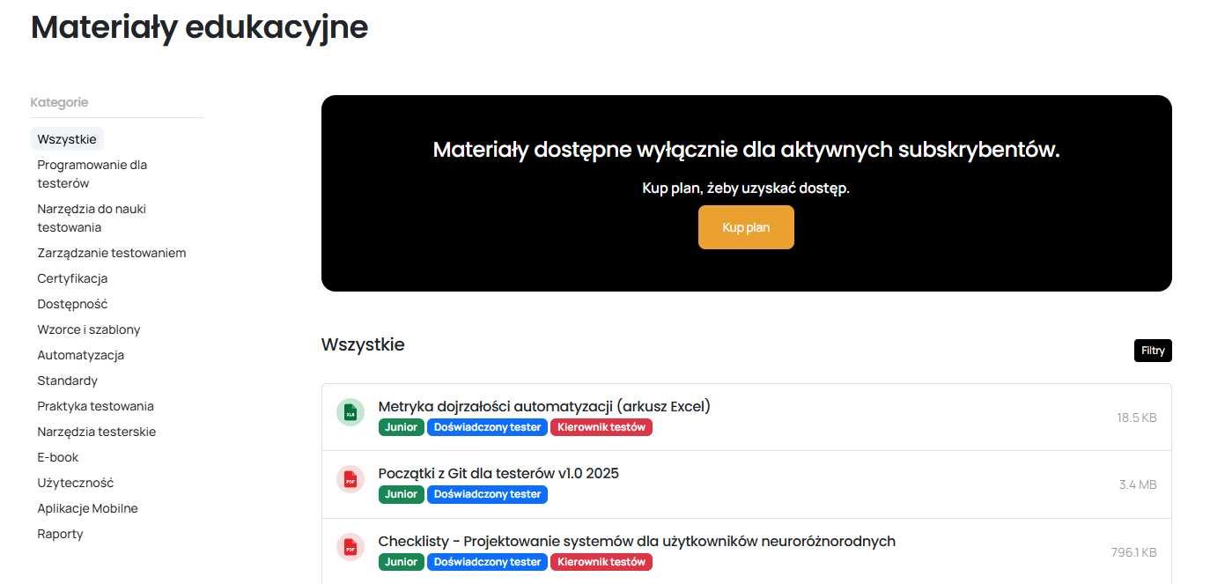Open the Narzędzia do nauki testowania category
The width and height of the screenshot is (1210, 584).
pyautogui.click(x=92, y=218)
